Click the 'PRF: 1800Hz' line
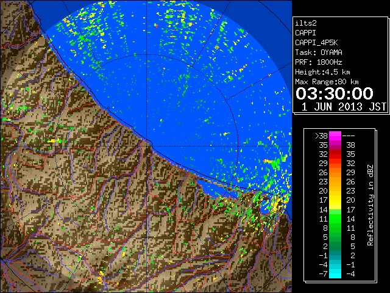Image resolution: width=390 pixels, height=293 pixels. click(x=319, y=62)
